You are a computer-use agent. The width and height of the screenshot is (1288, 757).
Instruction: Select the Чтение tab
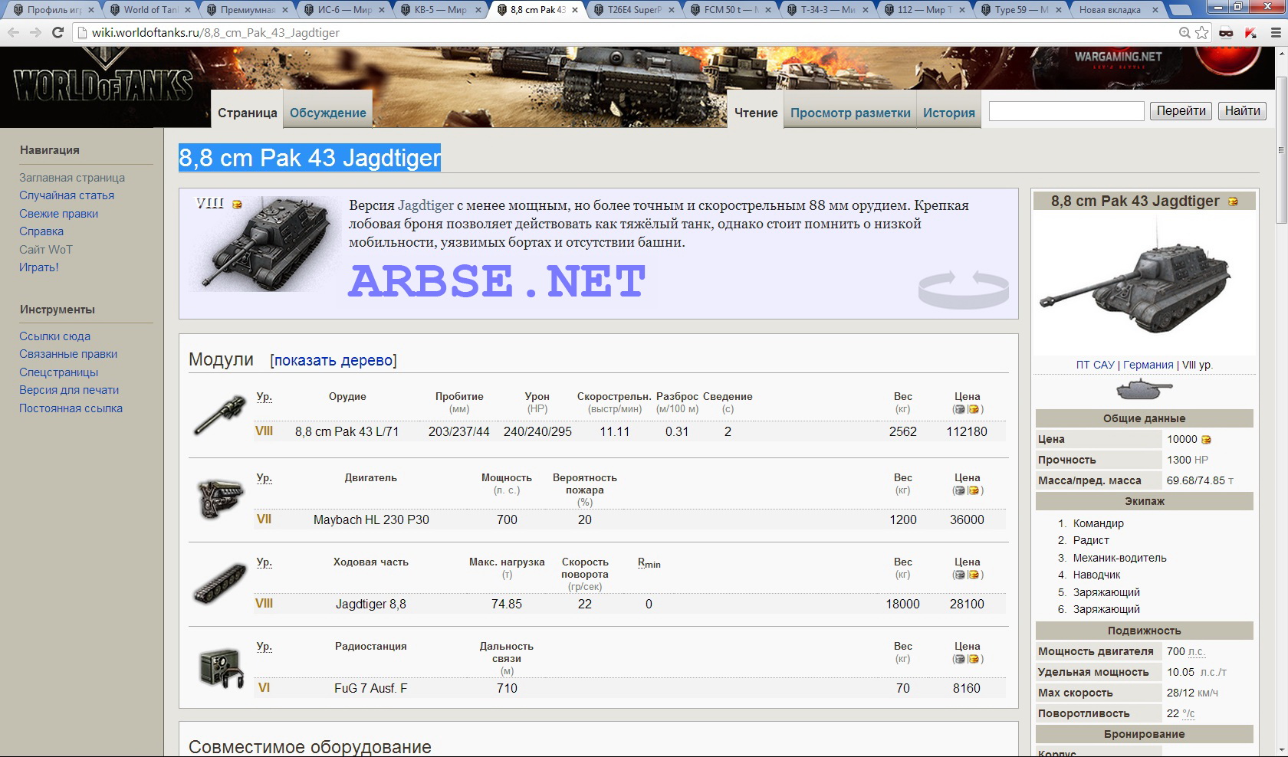(756, 113)
